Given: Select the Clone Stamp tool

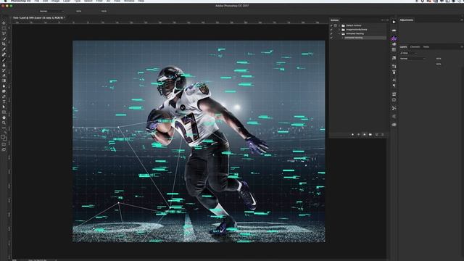Looking at the screenshot, I should click(4, 65).
